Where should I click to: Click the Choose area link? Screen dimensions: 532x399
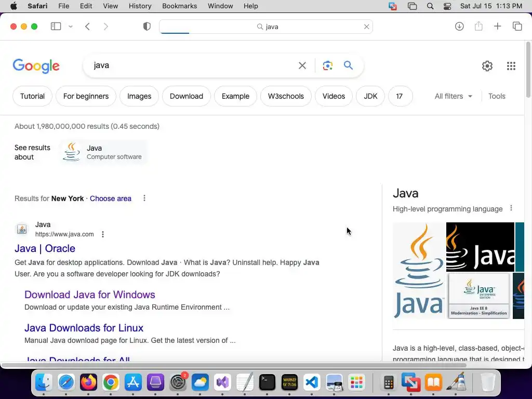(x=110, y=198)
